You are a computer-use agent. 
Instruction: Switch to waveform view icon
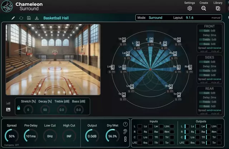pyautogui.click(x=8, y=103)
